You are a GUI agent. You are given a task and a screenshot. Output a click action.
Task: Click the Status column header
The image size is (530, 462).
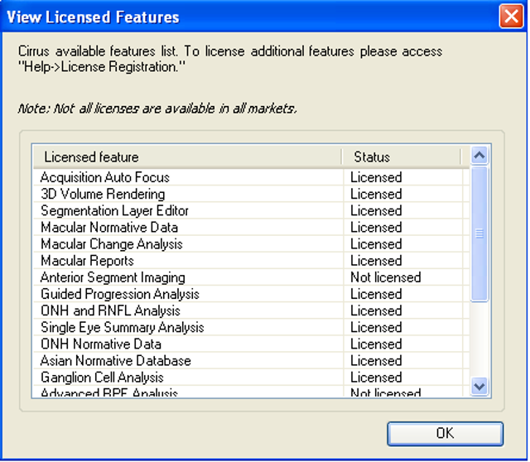(x=401, y=157)
